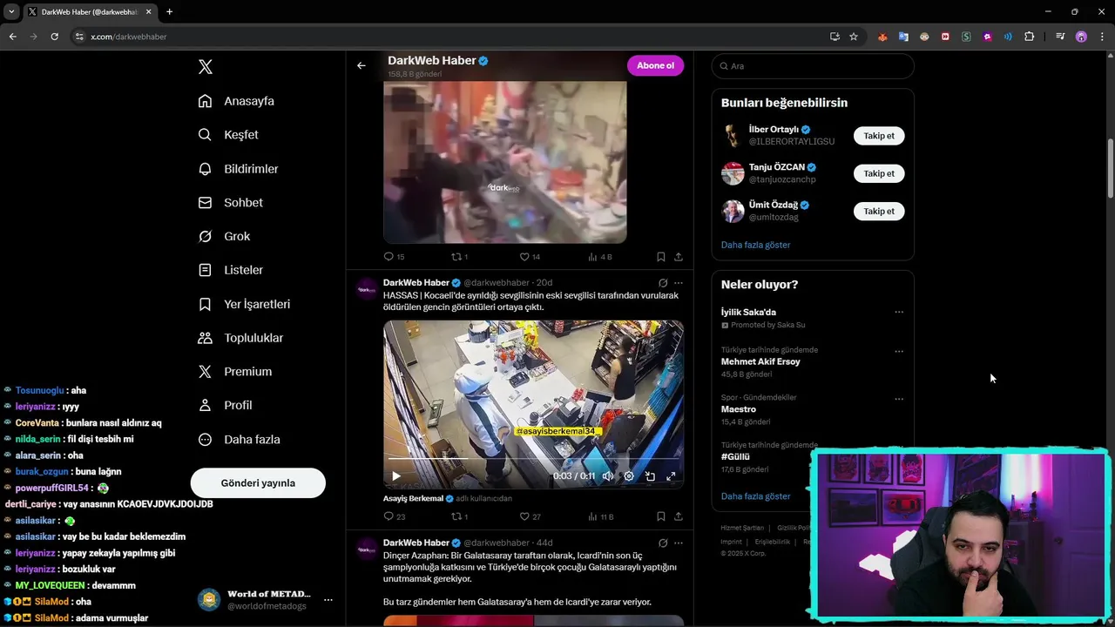Play the Kocaeli store video
1115x627 pixels.
click(396, 476)
